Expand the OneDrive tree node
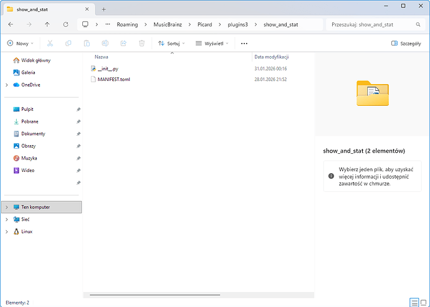Screen dimensions: 430x307 (7, 85)
